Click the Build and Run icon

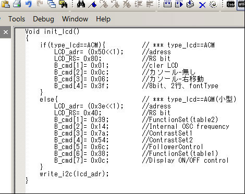pos(179,4)
